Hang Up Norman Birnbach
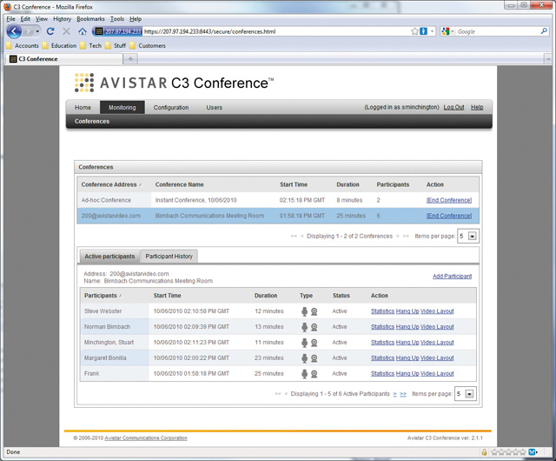The image size is (556, 461). [407, 327]
